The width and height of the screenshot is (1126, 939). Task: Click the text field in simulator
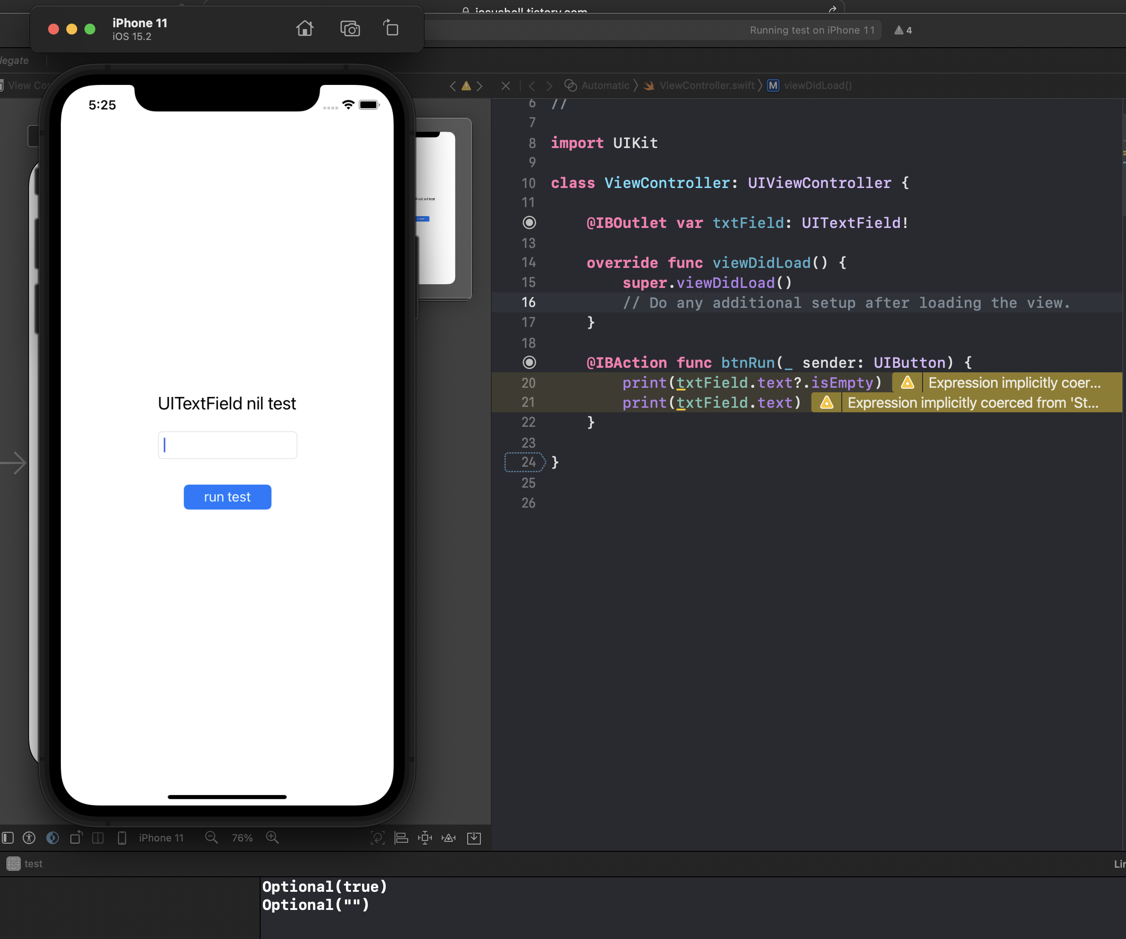tap(227, 445)
